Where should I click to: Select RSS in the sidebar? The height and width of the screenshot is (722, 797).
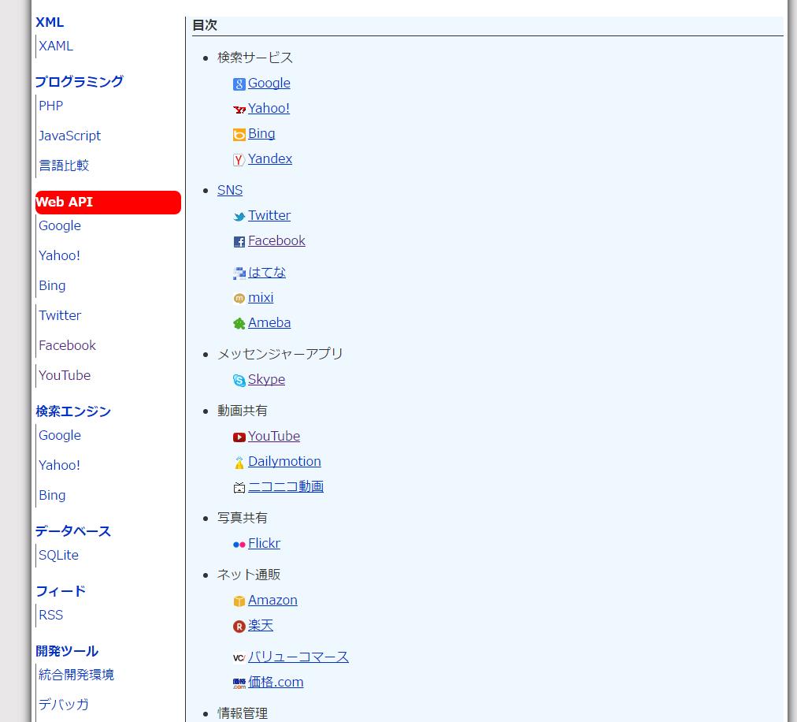51,615
